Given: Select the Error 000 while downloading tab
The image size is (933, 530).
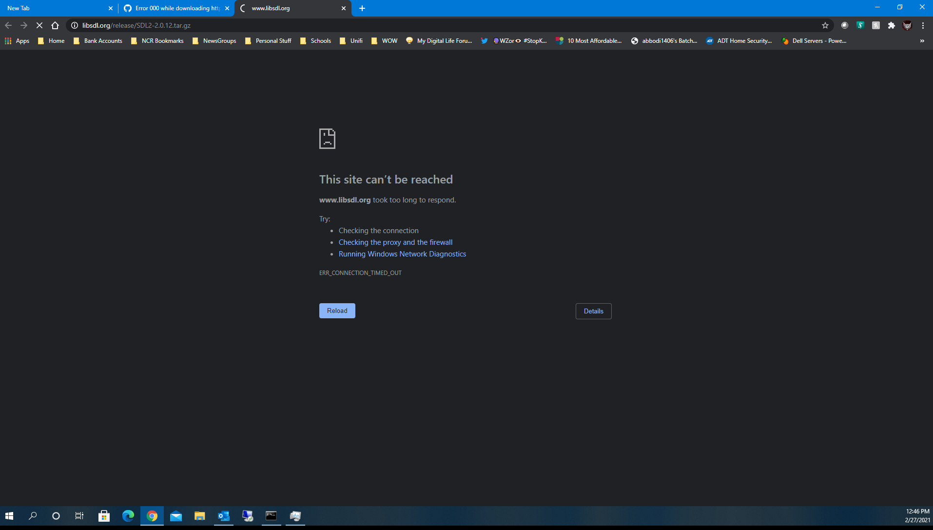Looking at the screenshot, I should (173, 8).
